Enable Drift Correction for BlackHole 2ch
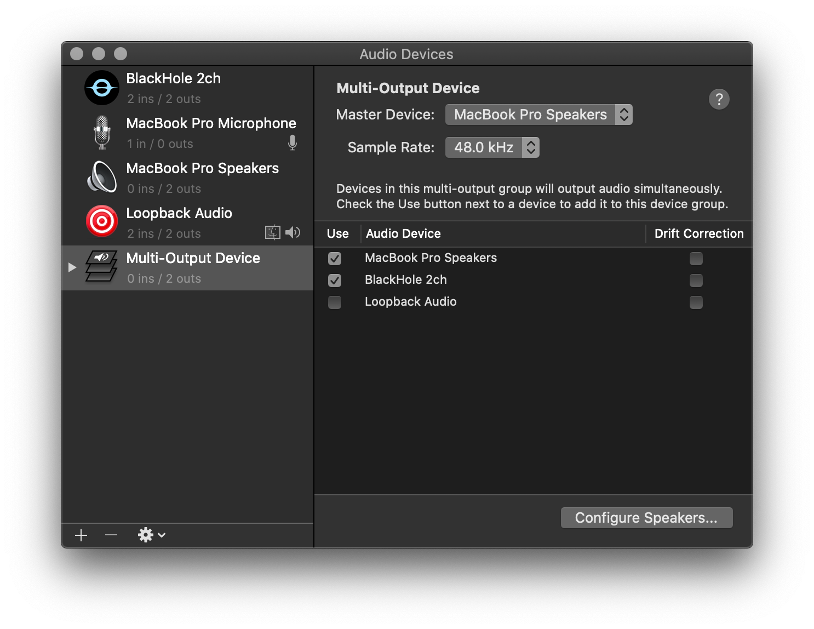This screenshot has height=629, width=814. (x=696, y=281)
